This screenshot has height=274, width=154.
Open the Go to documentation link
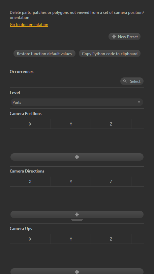(29, 25)
